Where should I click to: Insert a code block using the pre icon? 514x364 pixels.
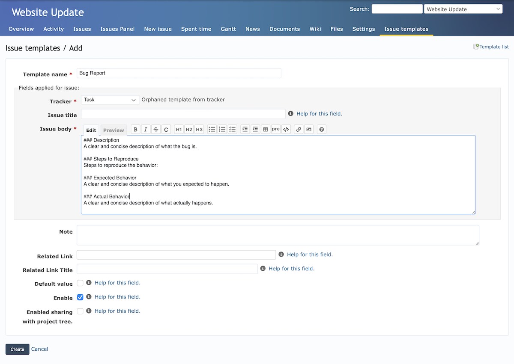[275, 129]
